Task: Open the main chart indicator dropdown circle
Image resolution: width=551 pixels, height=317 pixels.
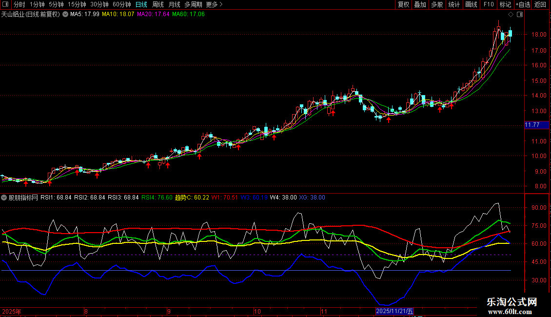Action: click(x=65, y=15)
